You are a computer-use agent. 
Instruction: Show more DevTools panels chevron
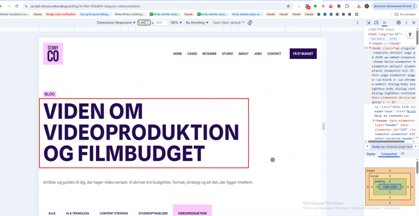point(385,23)
